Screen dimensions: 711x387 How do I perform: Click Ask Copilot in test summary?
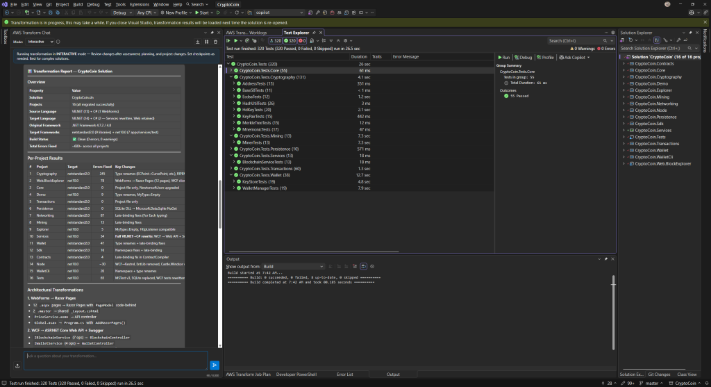pos(574,58)
